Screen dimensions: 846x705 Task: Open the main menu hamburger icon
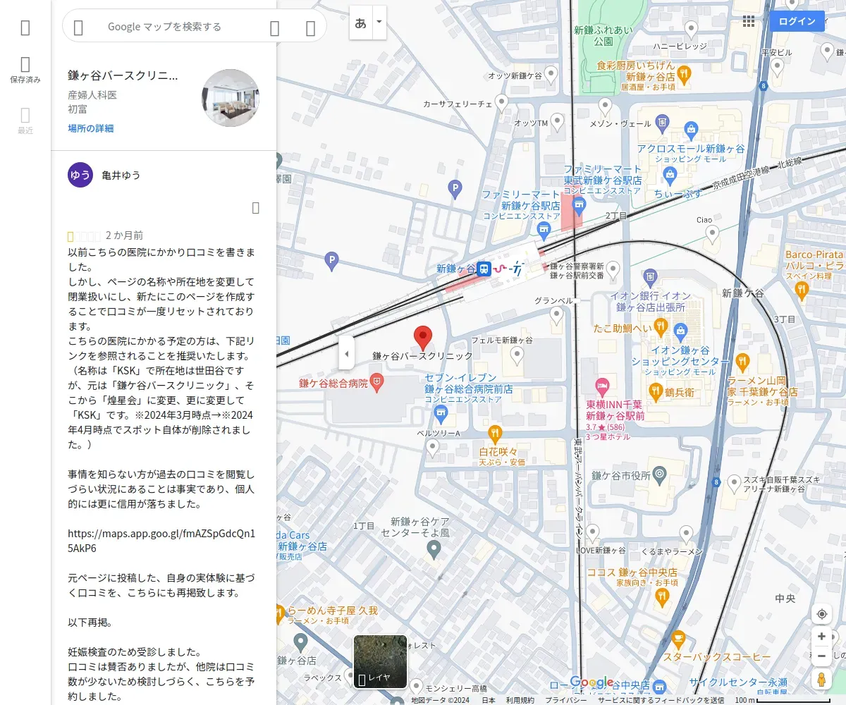click(25, 27)
